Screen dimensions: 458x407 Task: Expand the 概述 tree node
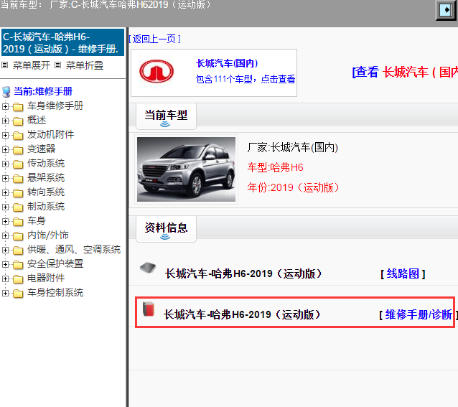5,121
